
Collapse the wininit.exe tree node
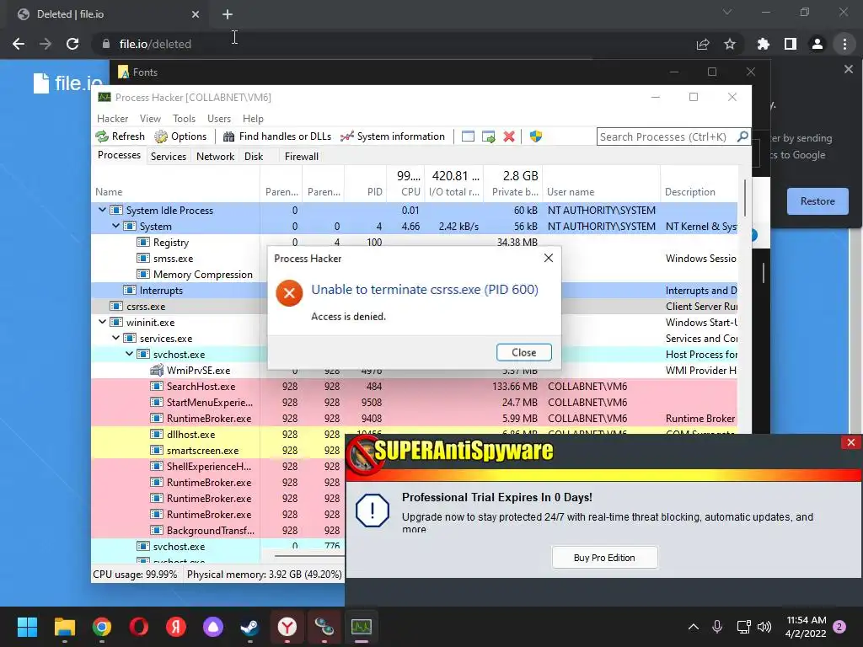click(102, 322)
